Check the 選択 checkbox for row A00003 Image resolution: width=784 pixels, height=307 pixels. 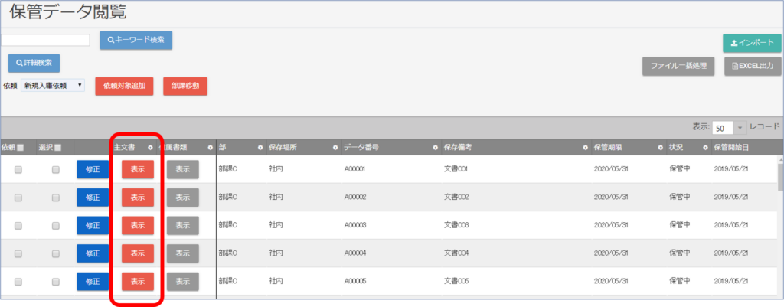click(x=56, y=225)
